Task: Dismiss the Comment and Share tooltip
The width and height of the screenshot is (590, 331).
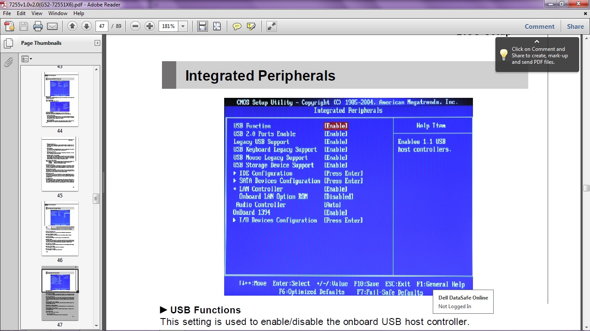Action: tap(537, 42)
